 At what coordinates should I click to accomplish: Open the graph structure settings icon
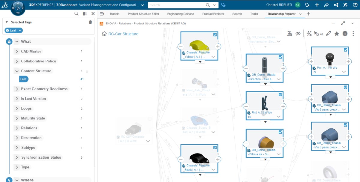pyautogui.click(x=289, y=34)
